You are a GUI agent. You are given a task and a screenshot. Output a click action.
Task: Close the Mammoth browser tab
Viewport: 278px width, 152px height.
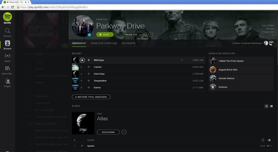(29, 2)
